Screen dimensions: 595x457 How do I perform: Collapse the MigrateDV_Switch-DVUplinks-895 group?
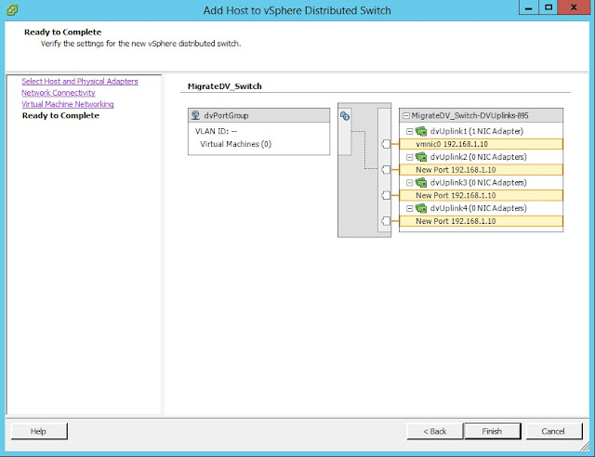[x=406, y=115]
